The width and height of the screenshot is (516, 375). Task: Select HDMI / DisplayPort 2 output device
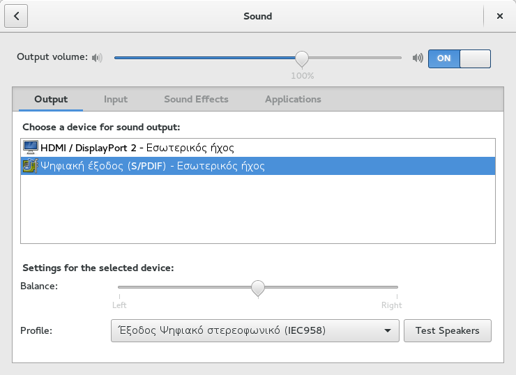point(258,148)
